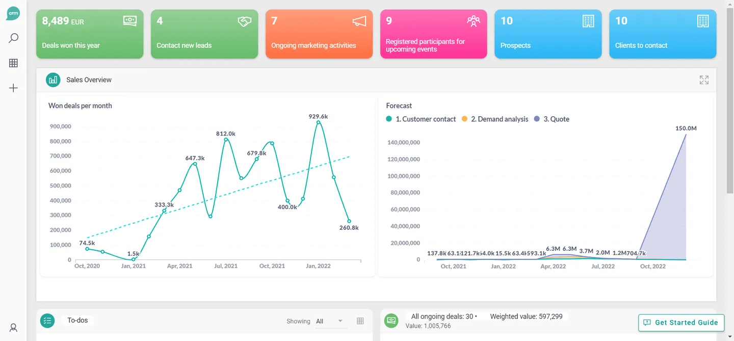Open table view icon in To-dos panel
The height and width of the screenshot is (341, 734).
tap(360, 321)
